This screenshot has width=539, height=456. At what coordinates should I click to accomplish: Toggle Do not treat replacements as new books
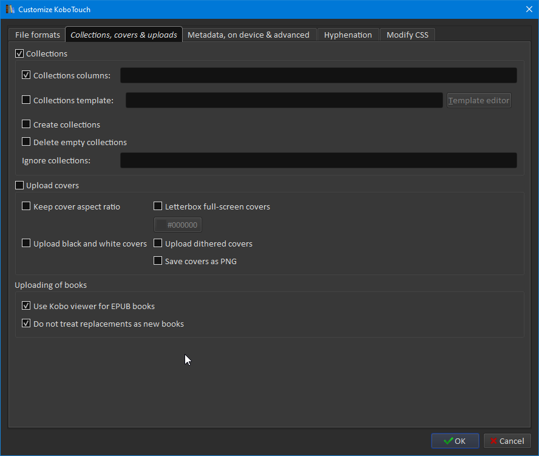coord(26,323)
